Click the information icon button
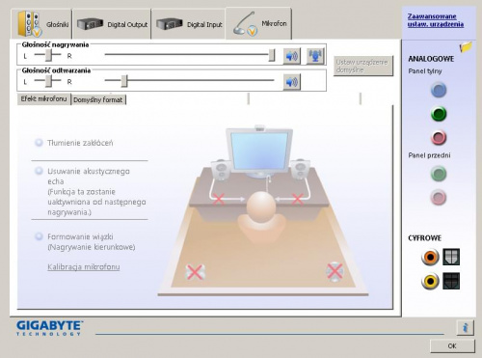482x358 pixels. pos(465,328)
